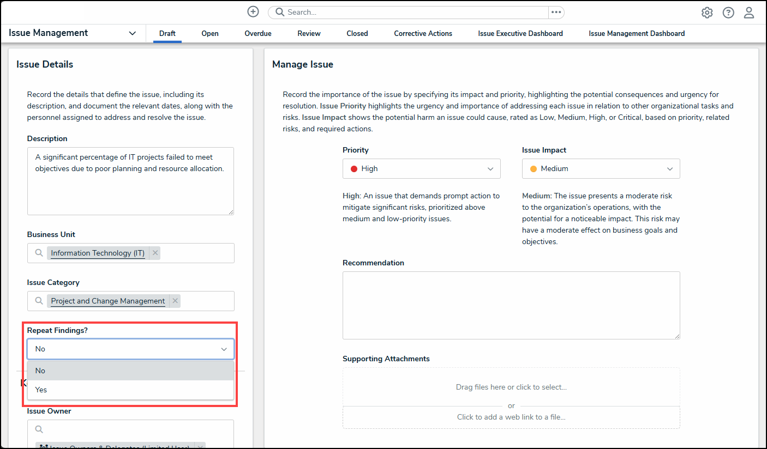Screen dimensions: 767x449
Task: Expand the Issue Management application dropdown
Action: pos(132,33)
